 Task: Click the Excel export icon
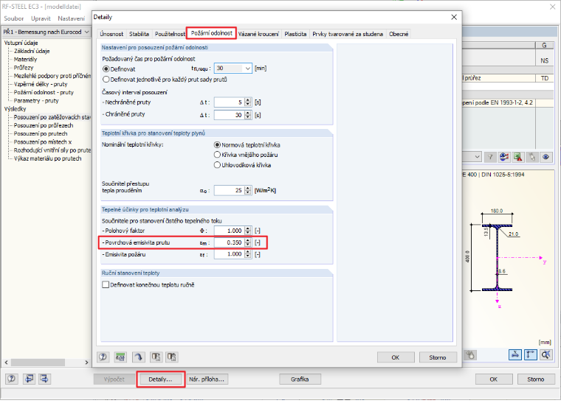tap(518, 157)
